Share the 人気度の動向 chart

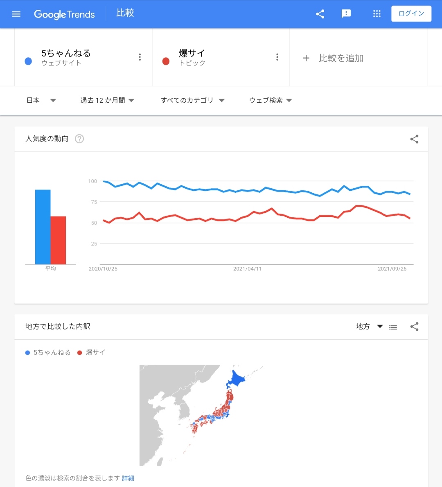[414, 139]
